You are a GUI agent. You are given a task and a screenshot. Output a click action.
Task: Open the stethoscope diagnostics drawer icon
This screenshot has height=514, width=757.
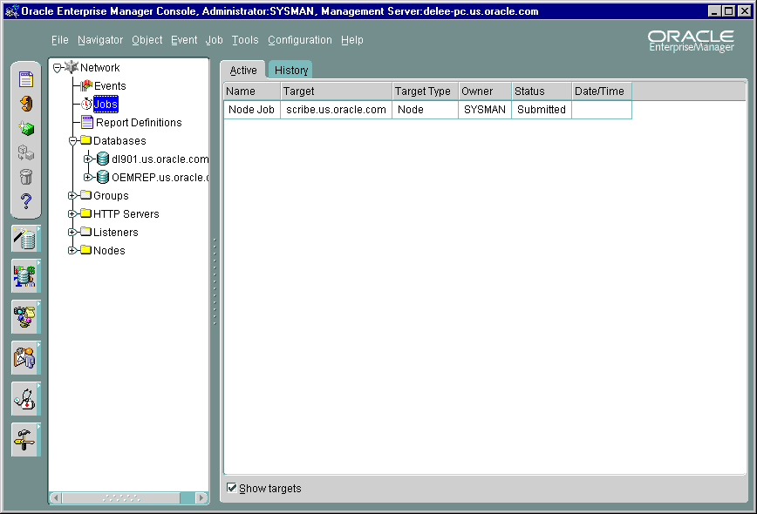pos(25,398)
